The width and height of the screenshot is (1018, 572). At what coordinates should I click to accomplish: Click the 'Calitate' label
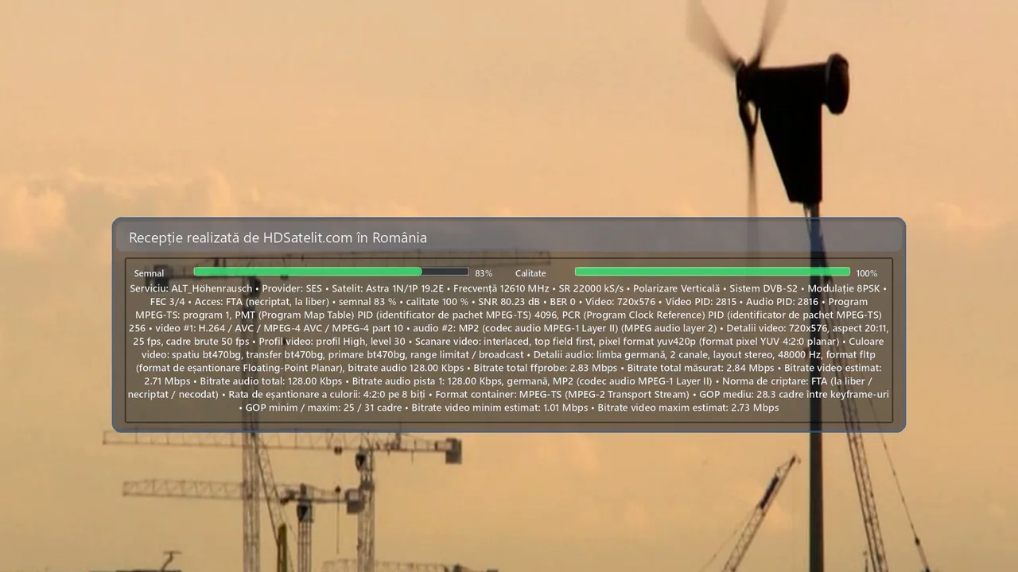530,273
